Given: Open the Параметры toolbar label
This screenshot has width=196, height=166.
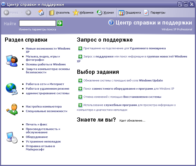Looking at the screenshot, I should tap(158, 13).
